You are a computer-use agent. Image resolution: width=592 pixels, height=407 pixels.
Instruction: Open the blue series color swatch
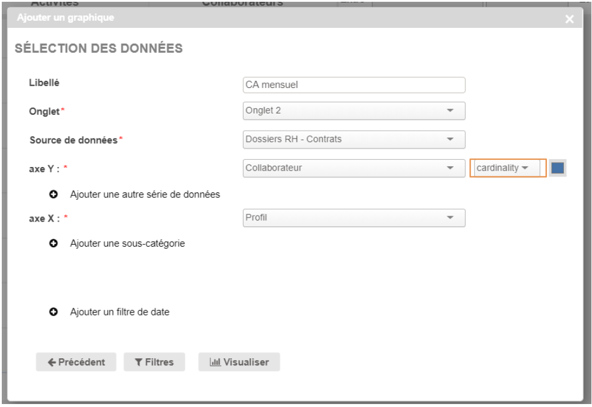[557, 168]
